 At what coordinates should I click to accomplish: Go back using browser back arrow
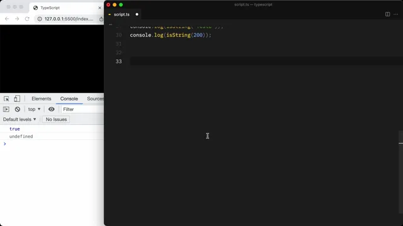pyautogui.click(x=7, y=19)
